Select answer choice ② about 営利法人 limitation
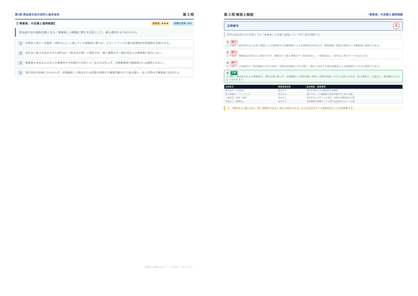 pos(104,53)
